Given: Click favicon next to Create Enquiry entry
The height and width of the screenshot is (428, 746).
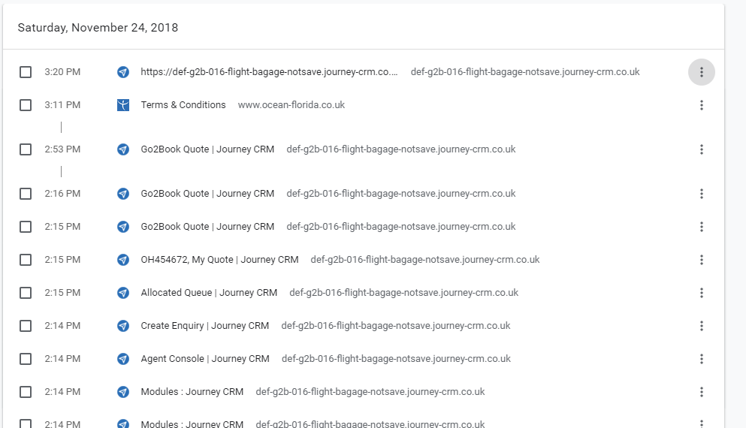Looking at the screenshot, I should 123,326.
